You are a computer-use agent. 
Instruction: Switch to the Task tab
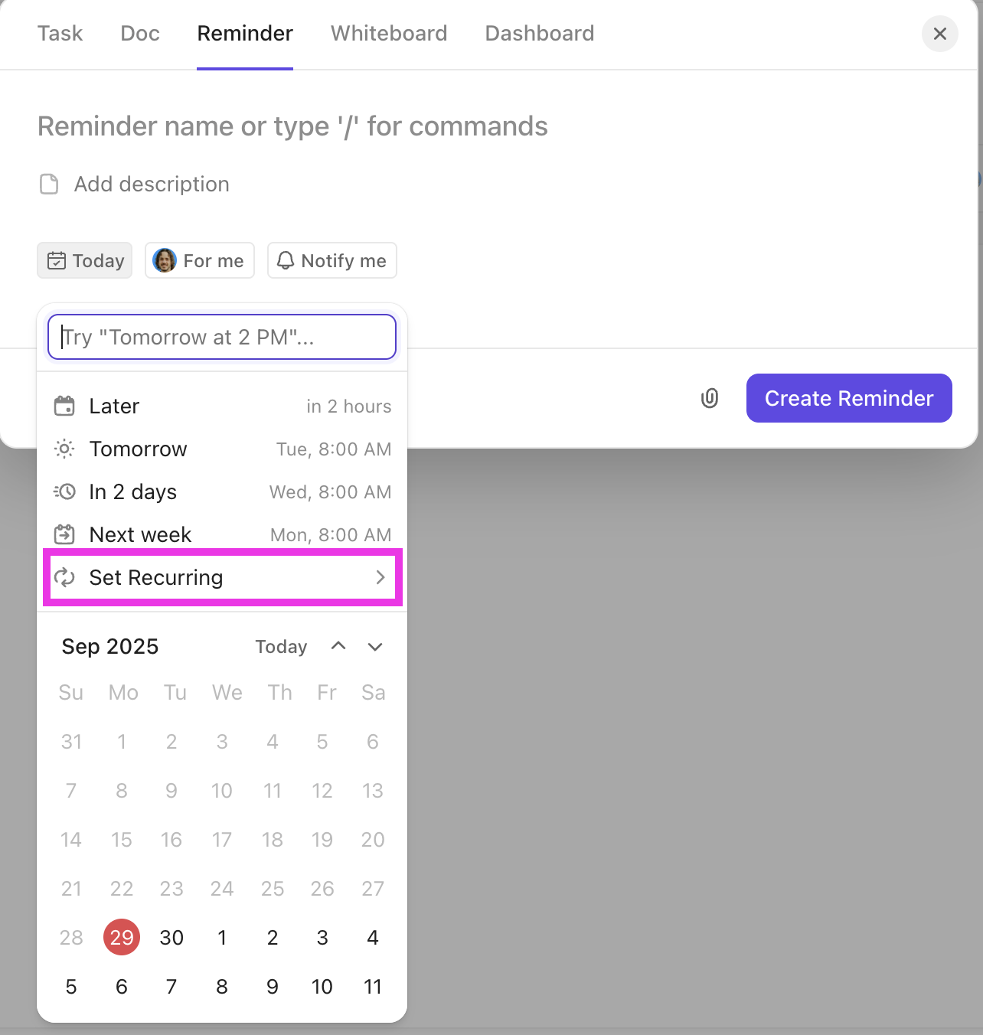(x=60, y=34)
